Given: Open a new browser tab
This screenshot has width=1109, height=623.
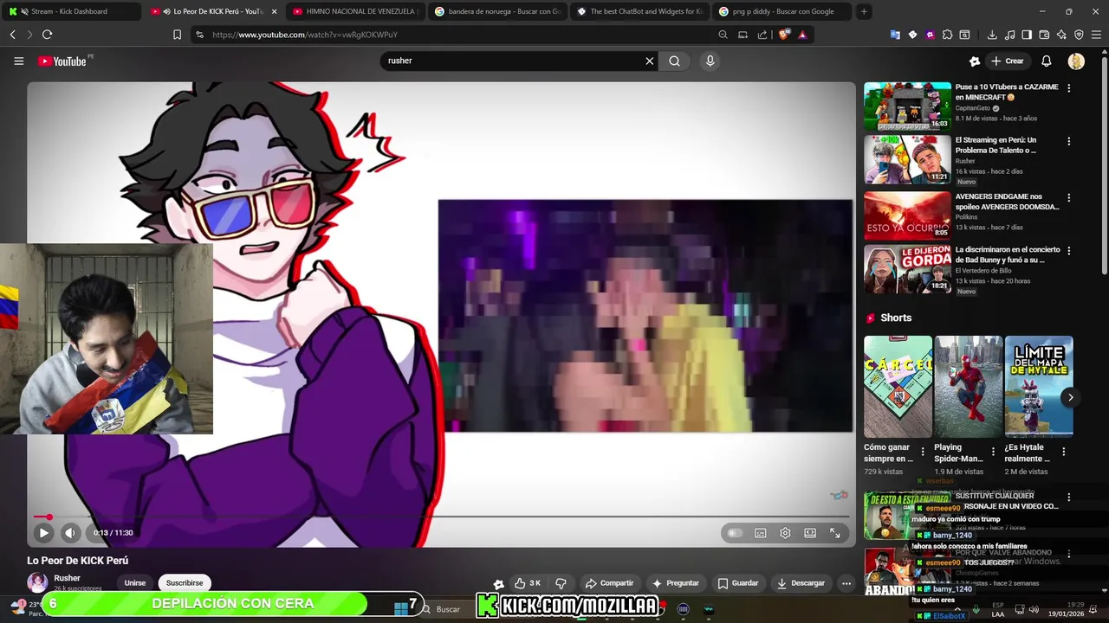Looking at the screenshot, I should pos(864,11).
